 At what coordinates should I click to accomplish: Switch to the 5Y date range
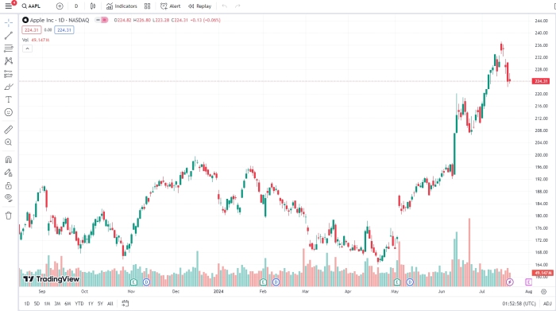click(x=100, y=304)
